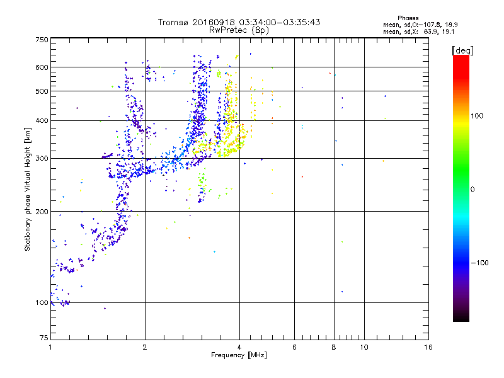Image resolution: width=504 pixels, height=378 pixels.
Task: Click the y-axis tick label "400"
Action: tap(42, 120)
